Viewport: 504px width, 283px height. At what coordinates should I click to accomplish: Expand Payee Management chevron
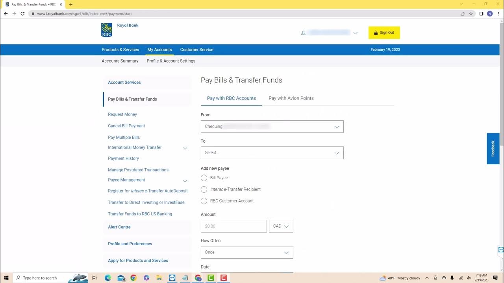click(185, 181)
